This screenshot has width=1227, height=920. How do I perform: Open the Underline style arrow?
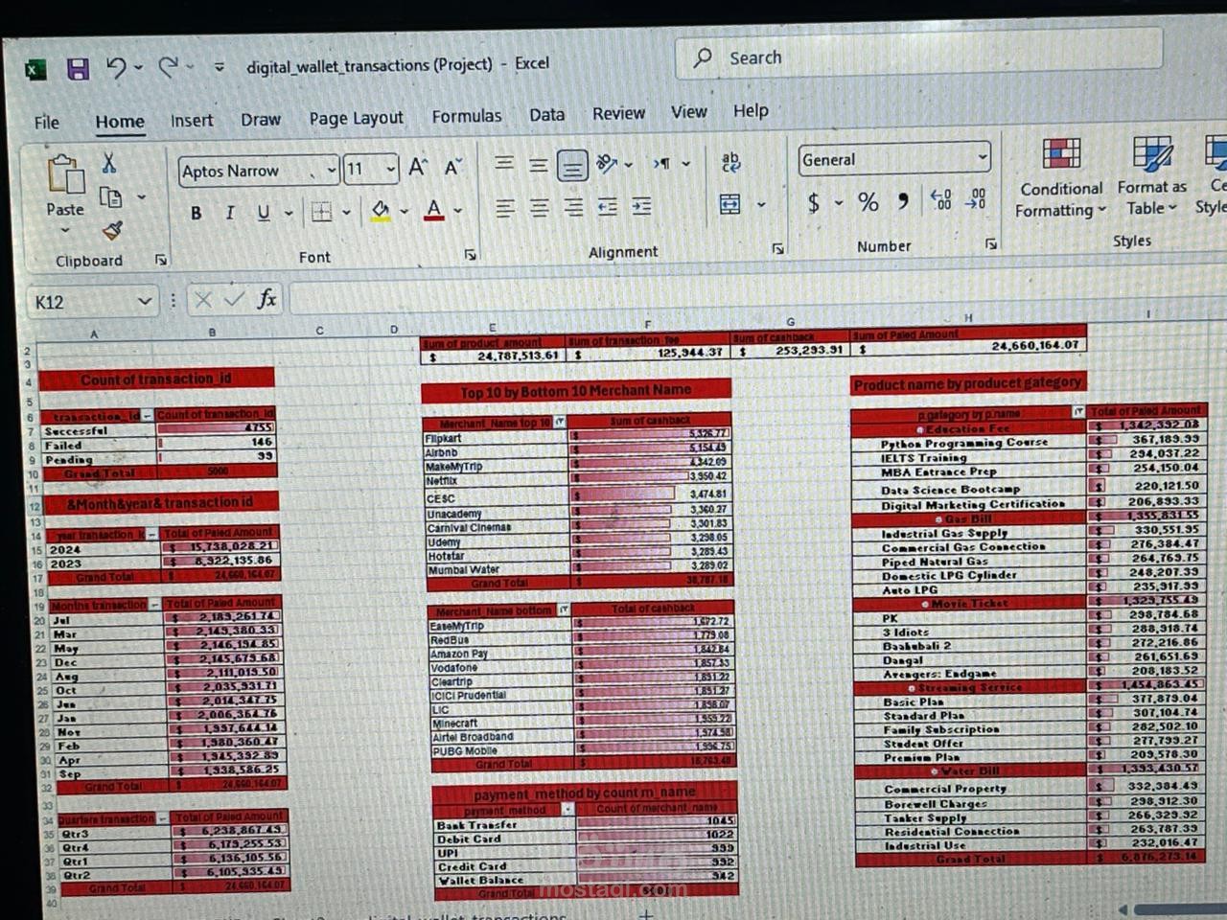coord(288,213)
